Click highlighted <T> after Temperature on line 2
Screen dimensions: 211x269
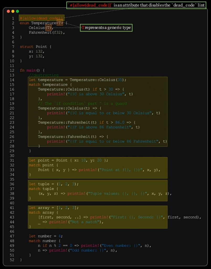click(x=60, y=23)
